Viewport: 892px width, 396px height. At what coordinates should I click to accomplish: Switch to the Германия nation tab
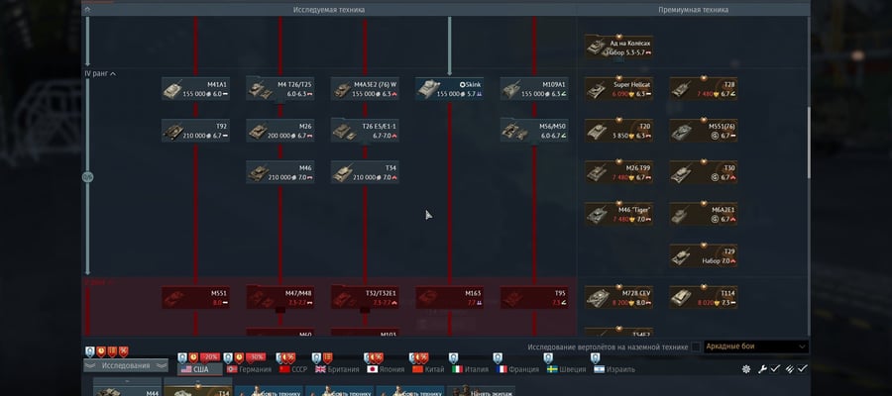pos(249,369)
